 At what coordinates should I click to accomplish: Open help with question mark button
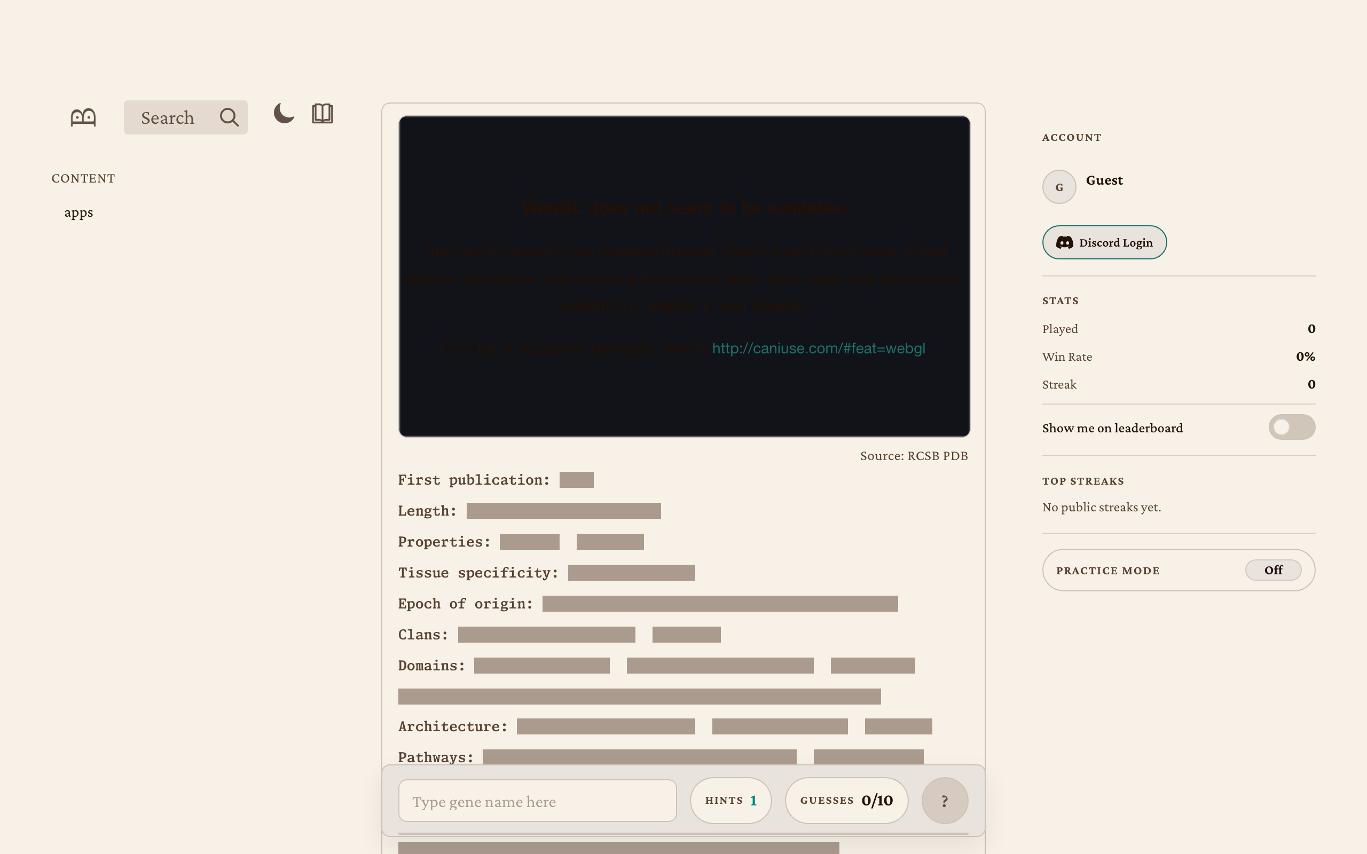pos(945,800)
